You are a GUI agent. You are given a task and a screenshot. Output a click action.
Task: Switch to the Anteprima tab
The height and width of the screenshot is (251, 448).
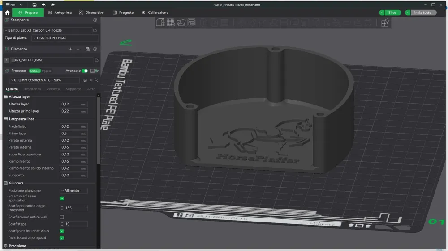coord(60,13)
